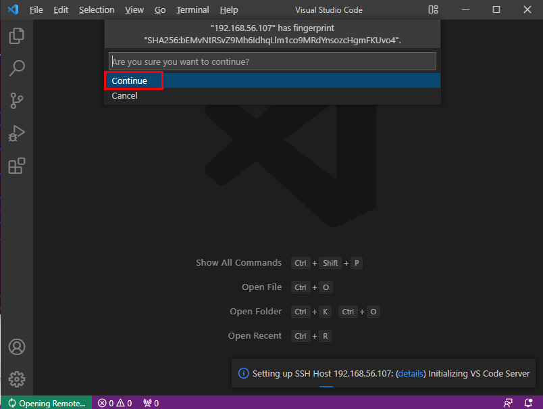Screen dimensions: 543x409
Task: Open the Extensions view icon
Action: 17,166
